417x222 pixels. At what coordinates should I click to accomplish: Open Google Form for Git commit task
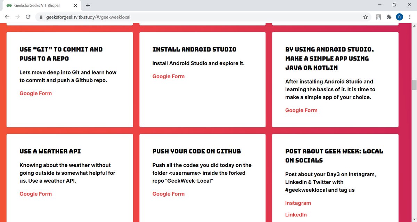pos(35,93)
